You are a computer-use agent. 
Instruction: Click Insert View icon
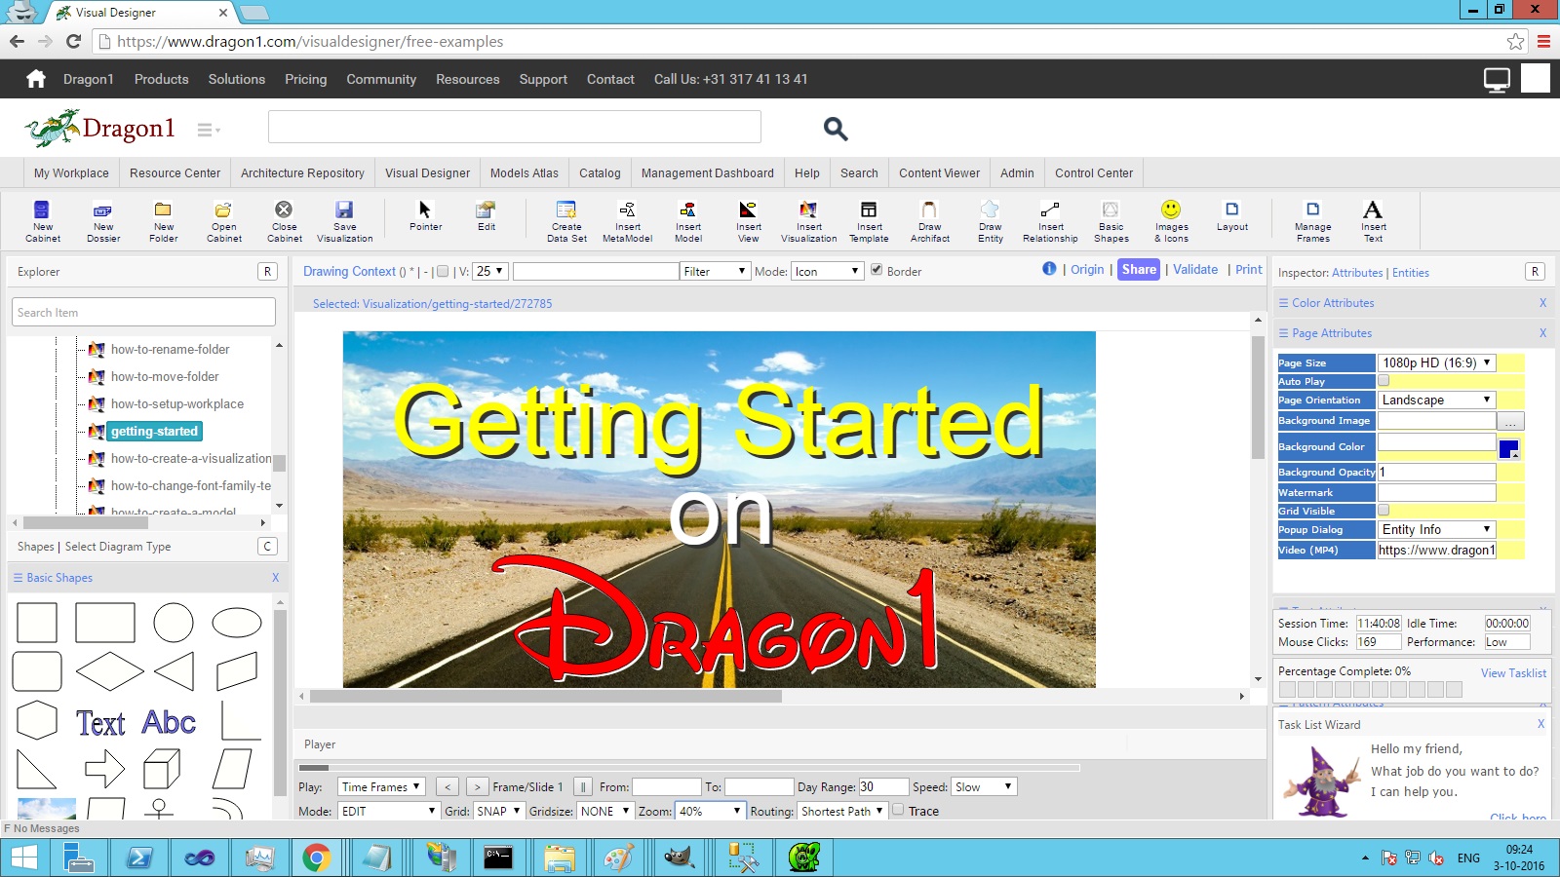tap(748, 220)
